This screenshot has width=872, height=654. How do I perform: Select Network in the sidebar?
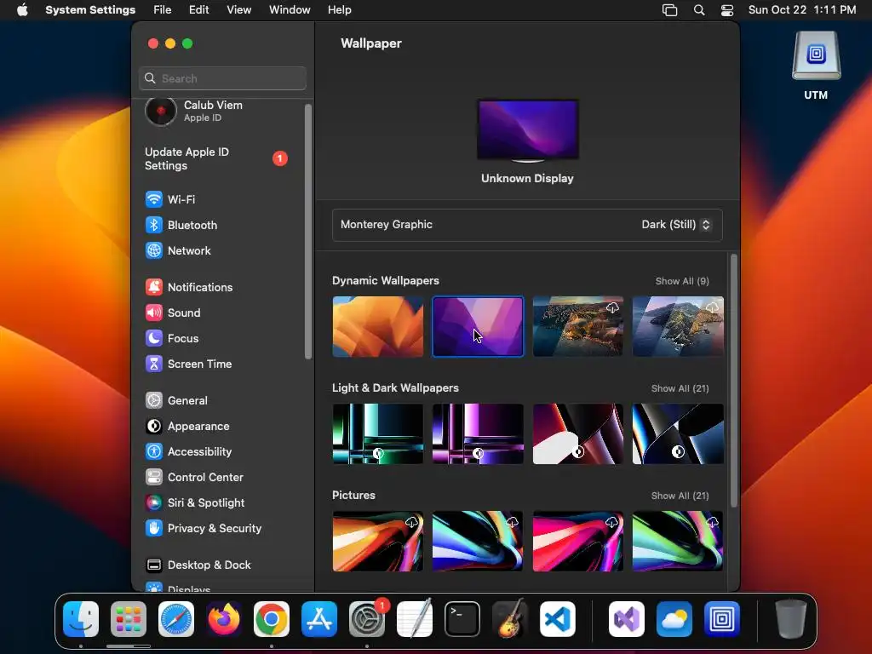[178, 250]
